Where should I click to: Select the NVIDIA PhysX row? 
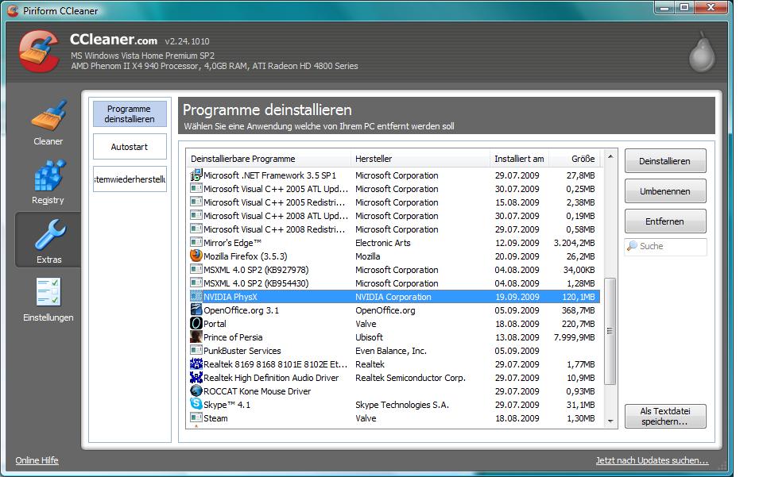point(393,297)
